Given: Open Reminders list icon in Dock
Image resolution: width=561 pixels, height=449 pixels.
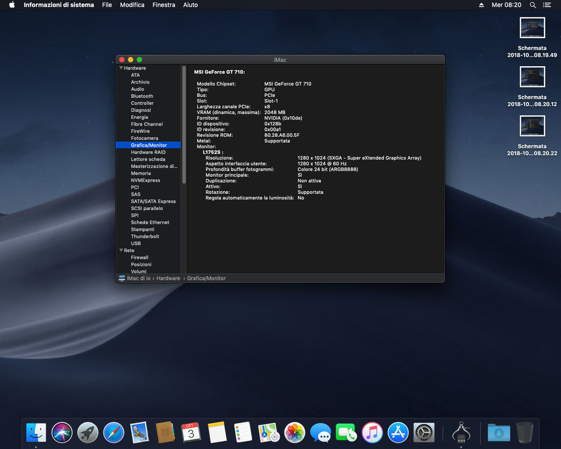Looking at the screenshot, I should (243, 433).
